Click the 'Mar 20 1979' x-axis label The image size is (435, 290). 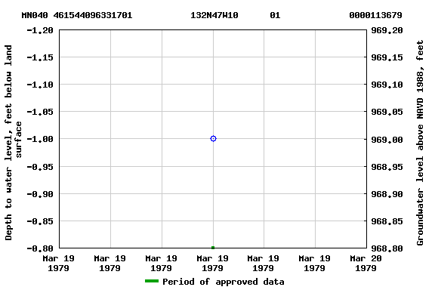click(x=366, y=264)
